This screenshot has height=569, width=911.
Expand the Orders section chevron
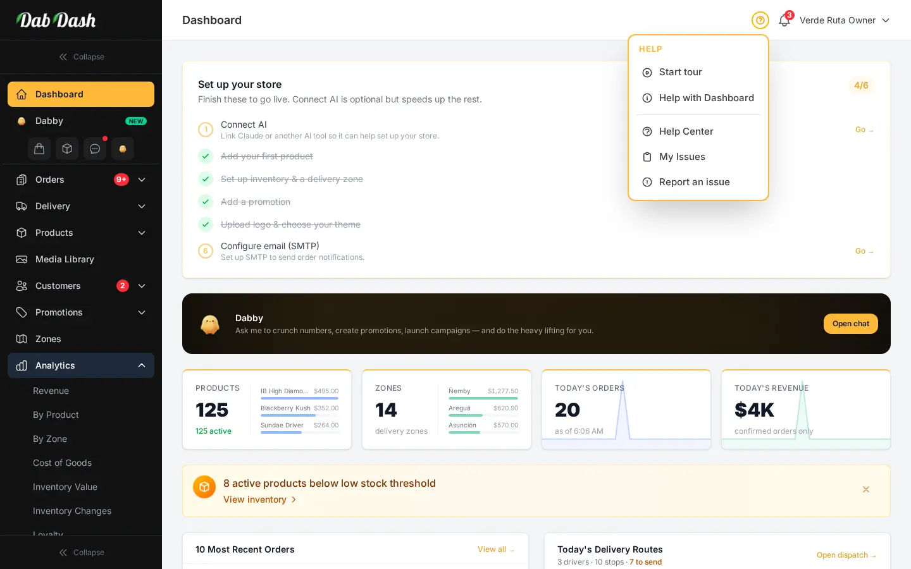142,180
